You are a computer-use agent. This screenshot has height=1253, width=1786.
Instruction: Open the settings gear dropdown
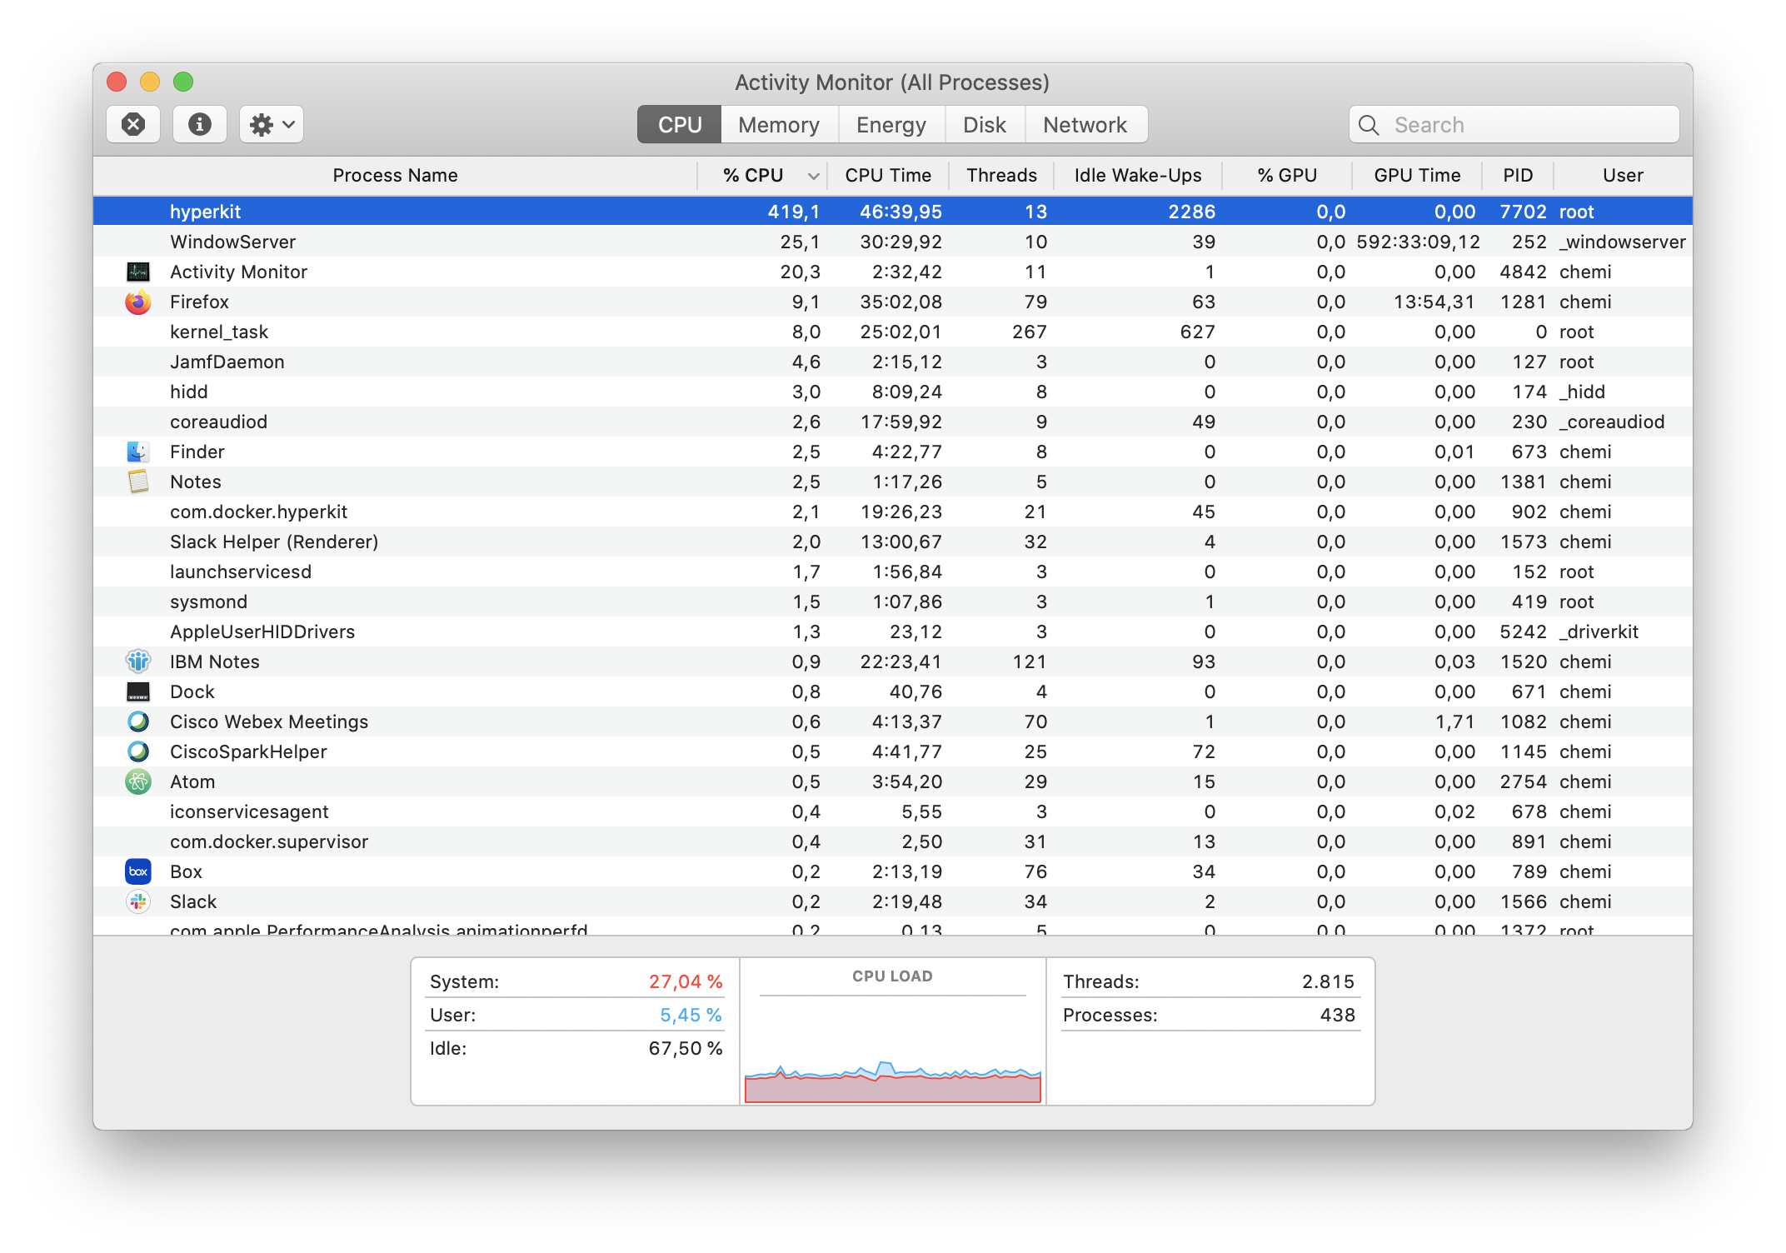coord(271,123)
